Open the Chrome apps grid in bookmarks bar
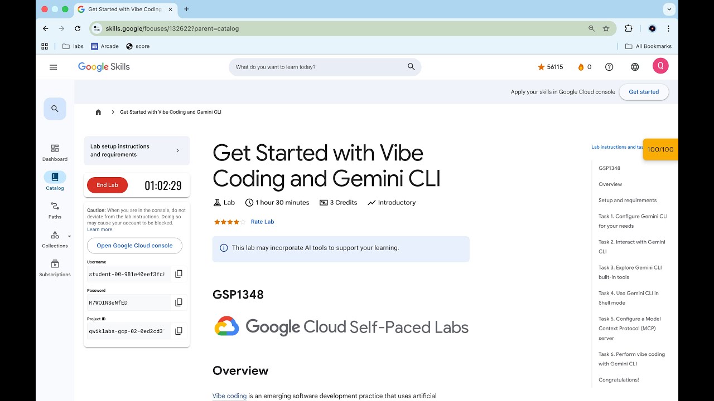Viewport: 714px width, 401px height. [x=45, y=46]
